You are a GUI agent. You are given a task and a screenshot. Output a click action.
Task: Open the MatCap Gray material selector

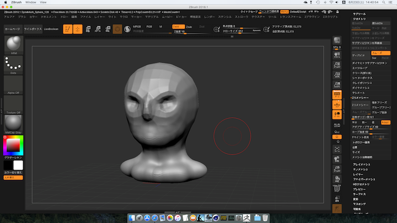click(13, 124)
